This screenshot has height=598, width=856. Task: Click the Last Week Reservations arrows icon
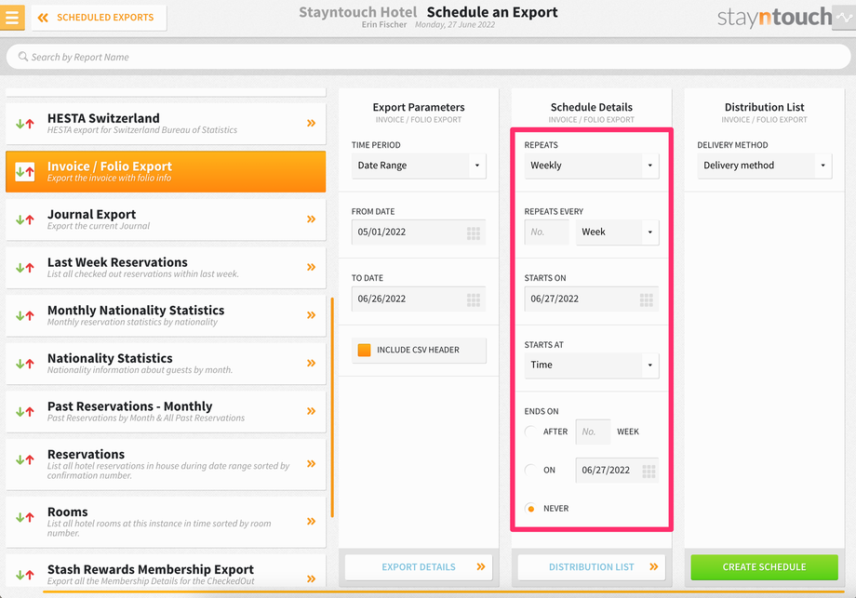(24, 268)
